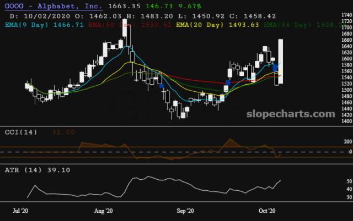The height and width of the screenshot is (221, 353).
Task: Click the close value C: 1458.42
Action: pyautogui.click(x=253, y=16)
